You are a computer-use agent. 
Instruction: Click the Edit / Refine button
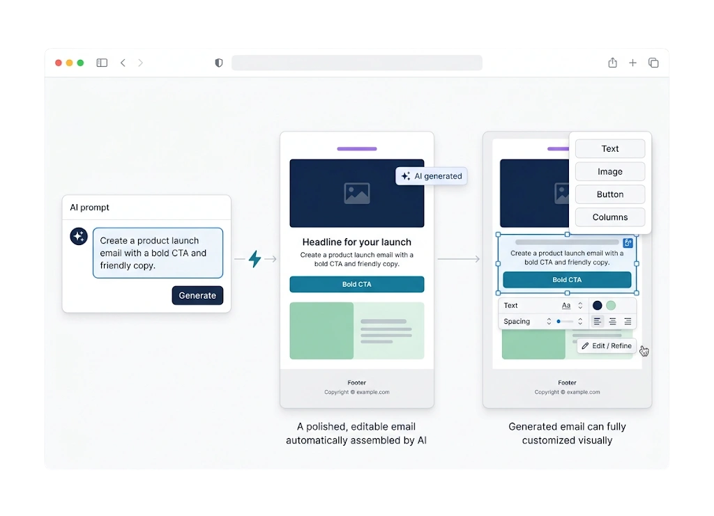(607, 346)
